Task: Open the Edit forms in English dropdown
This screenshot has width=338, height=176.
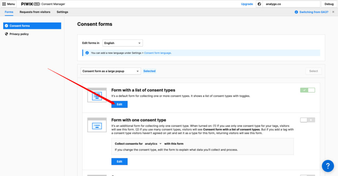Action: 123,43
